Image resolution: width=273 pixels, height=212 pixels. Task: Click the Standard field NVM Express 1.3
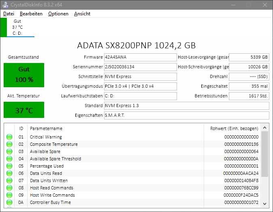(187, 106)
